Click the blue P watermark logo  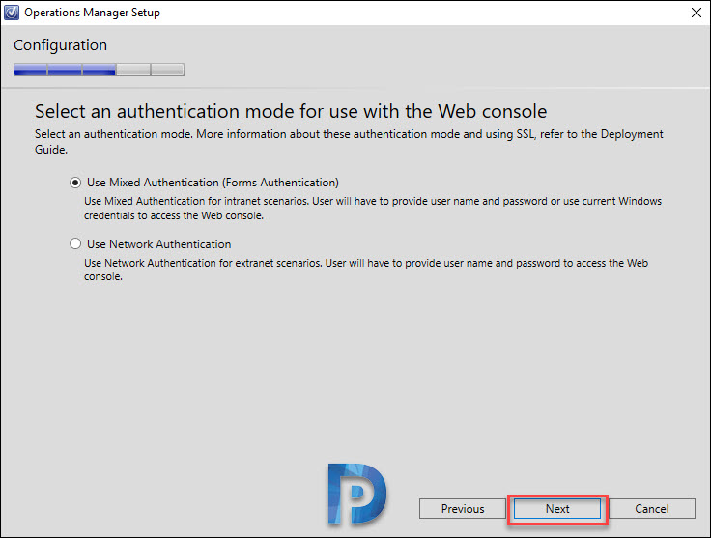tap(356, 494)
